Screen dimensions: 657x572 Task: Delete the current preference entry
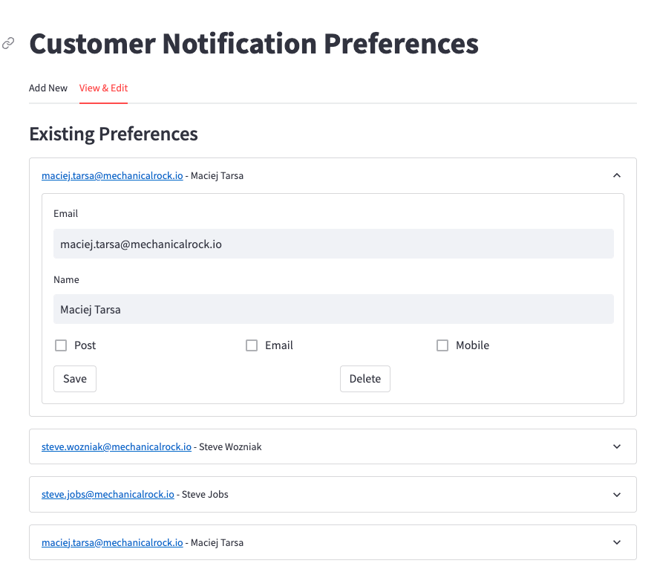(365, 378)
